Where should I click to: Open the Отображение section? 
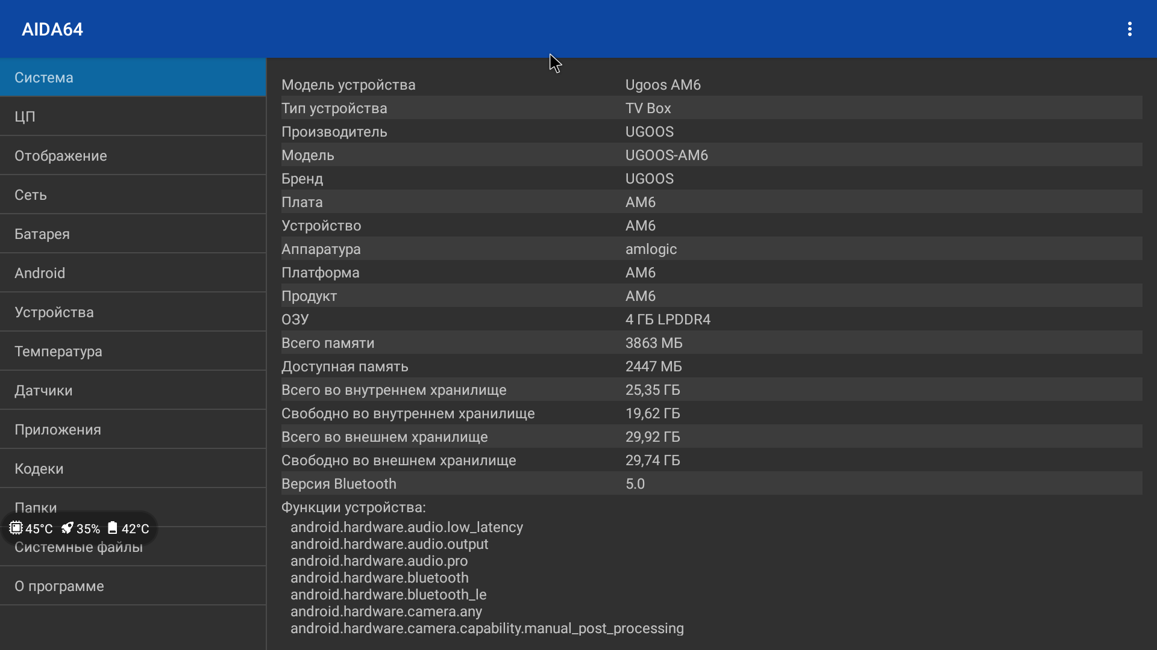tap(133, 155)
